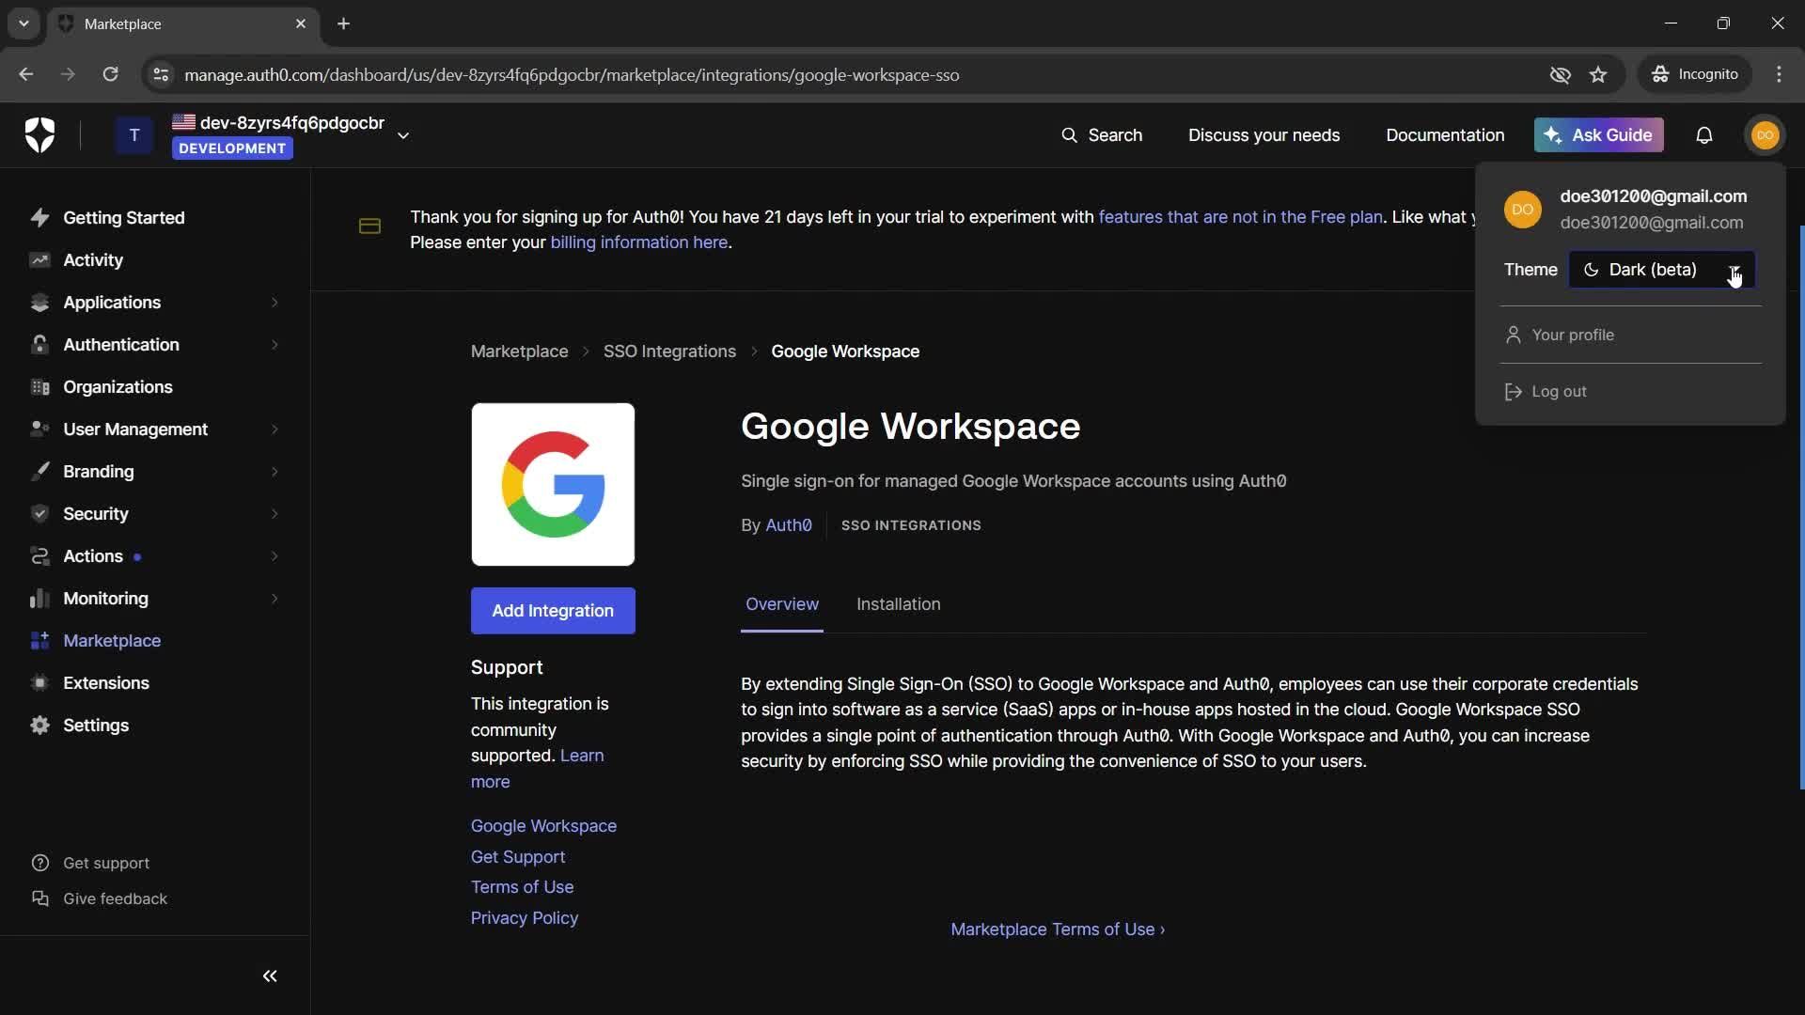The width and height of the screenshot is (1805, 1015).
Task: Click the Authentication lock icon
Action: 39,345
